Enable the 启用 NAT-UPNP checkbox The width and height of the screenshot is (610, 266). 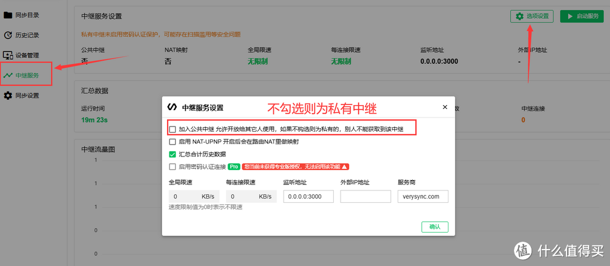pyautogui.click(x=172, y=142)
